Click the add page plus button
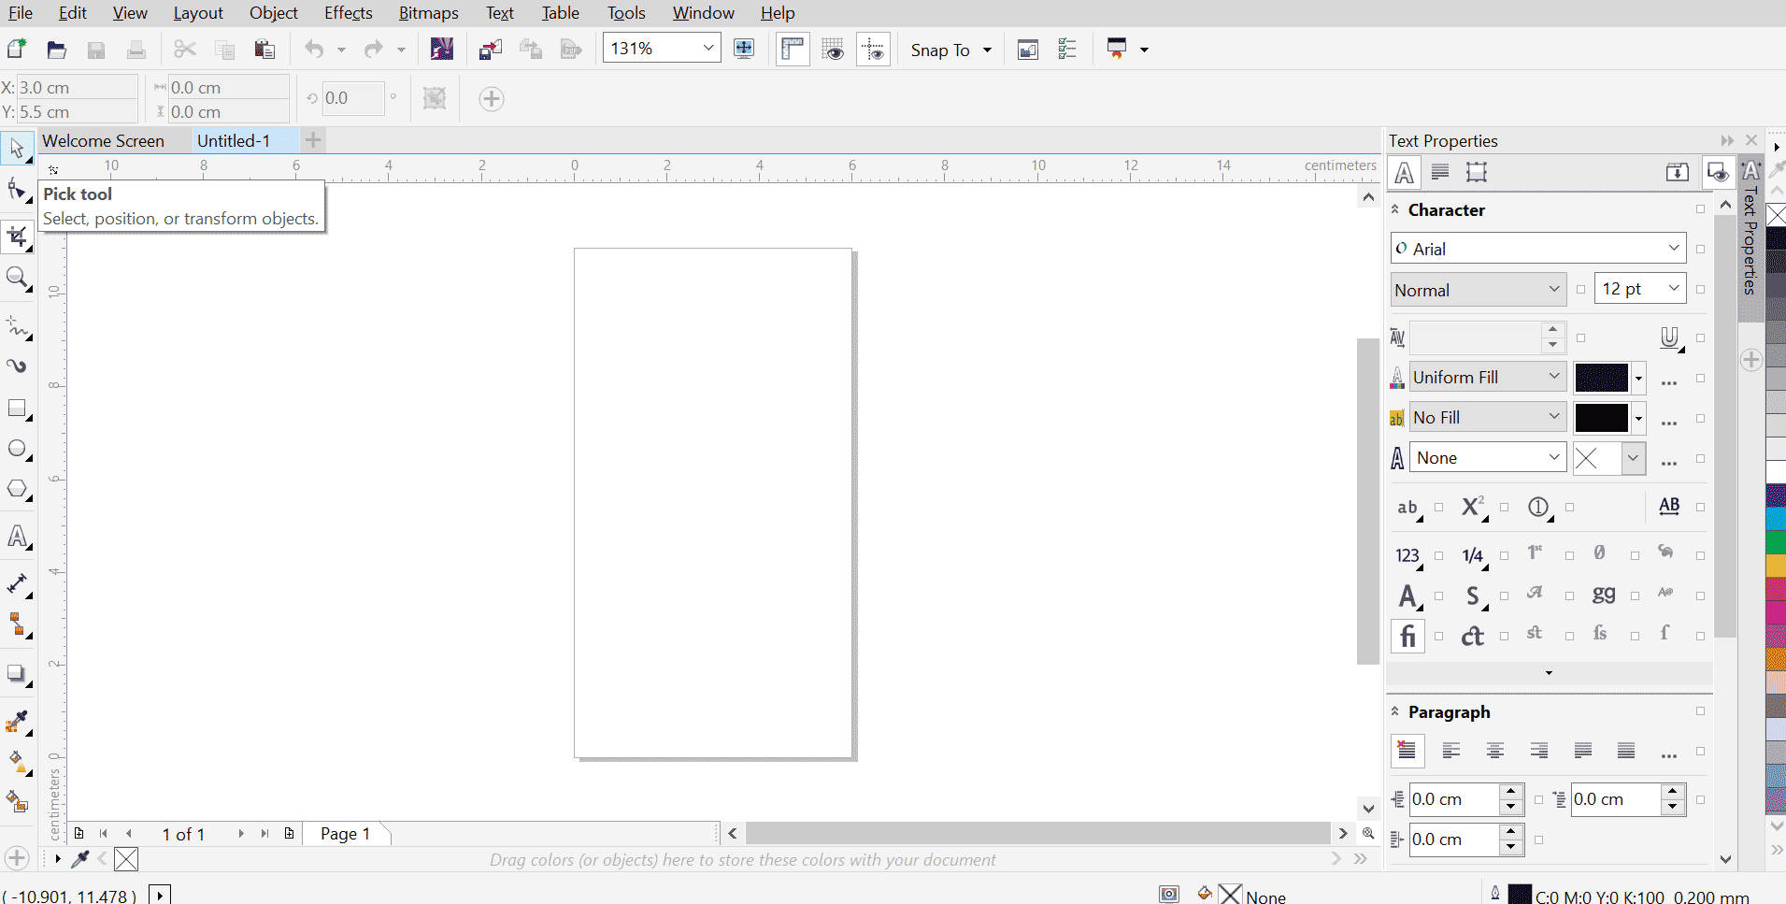 312,139
